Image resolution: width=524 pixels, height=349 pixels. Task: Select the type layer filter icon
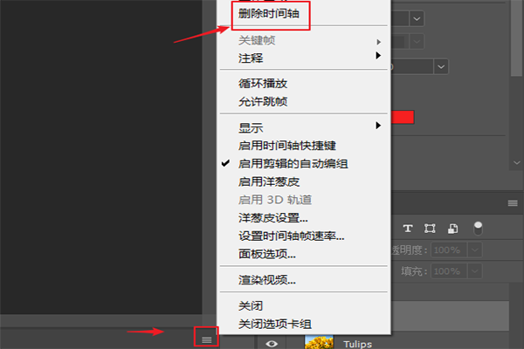pyautogui.click(x=407, y=229)
